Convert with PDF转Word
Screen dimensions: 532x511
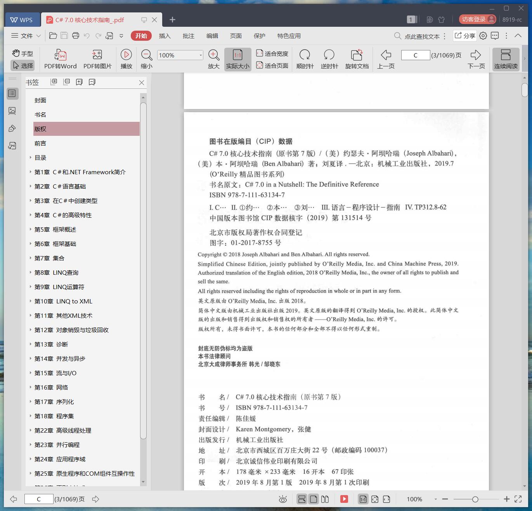60,59
